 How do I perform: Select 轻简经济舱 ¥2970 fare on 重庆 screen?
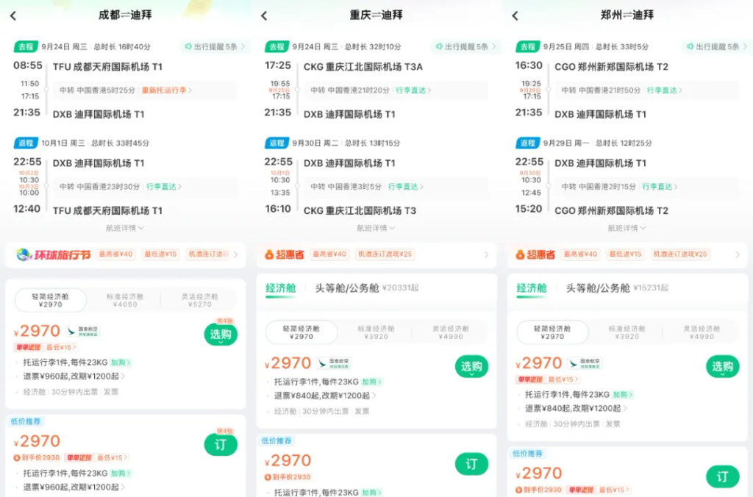tap(301, 332)
